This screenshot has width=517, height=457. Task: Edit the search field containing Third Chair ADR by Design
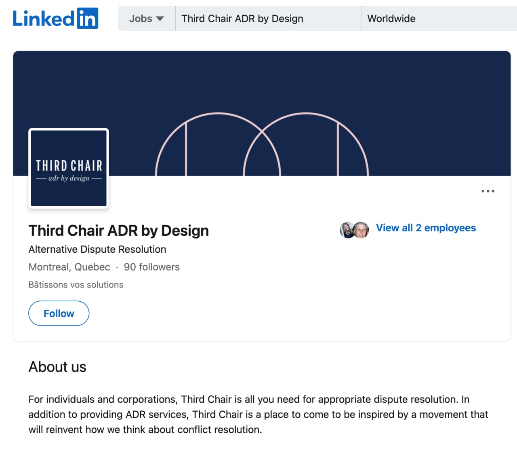click(x=268, y=19)
